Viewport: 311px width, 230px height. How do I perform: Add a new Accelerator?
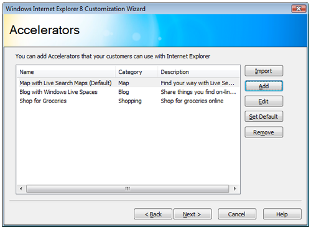click(x=264, y=86)
